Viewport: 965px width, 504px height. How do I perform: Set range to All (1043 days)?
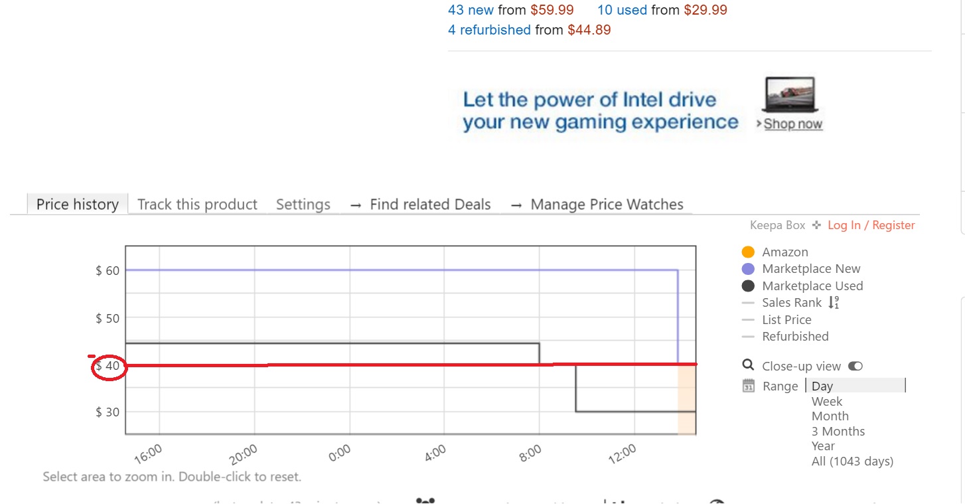(x=852, y=461)
